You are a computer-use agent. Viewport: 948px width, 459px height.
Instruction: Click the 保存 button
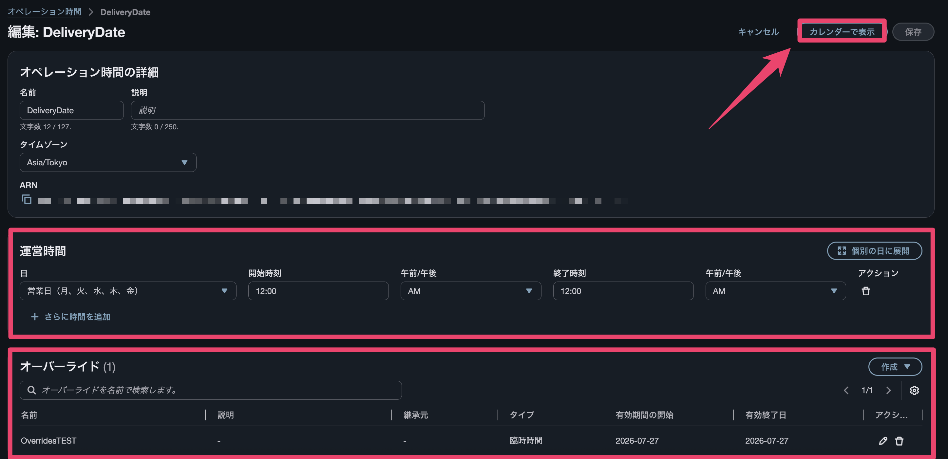point(913,32)
